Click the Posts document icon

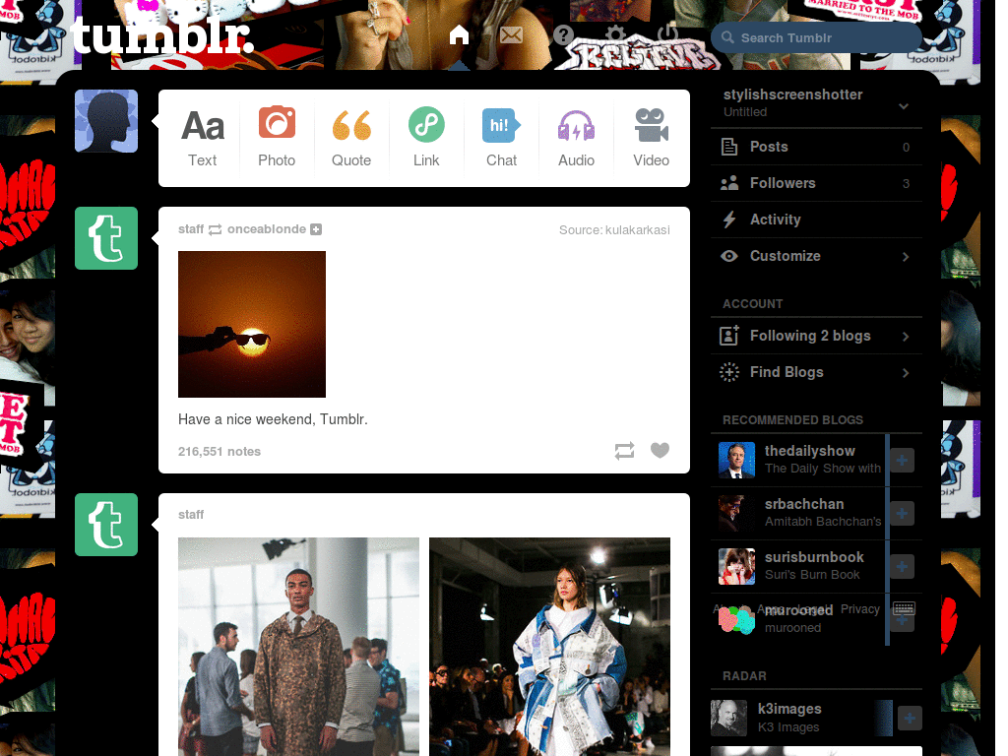[x=729, y=147]
